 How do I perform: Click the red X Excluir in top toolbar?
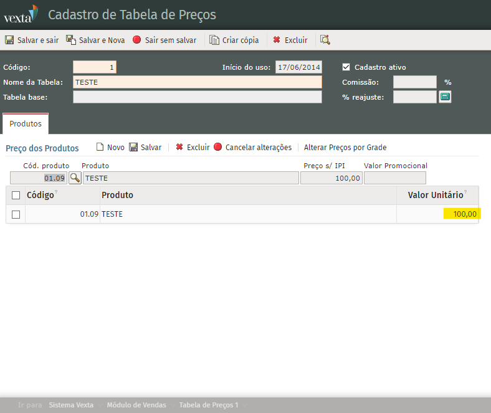pyautogui.click(x=277, y=40)
